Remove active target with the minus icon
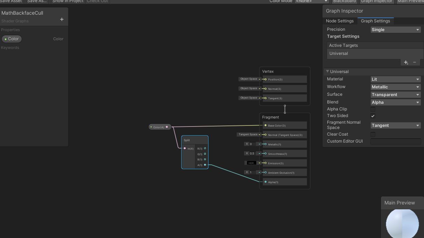Viewport: 424px width, 238px height. pyautogui.click(x=415, y=62)
